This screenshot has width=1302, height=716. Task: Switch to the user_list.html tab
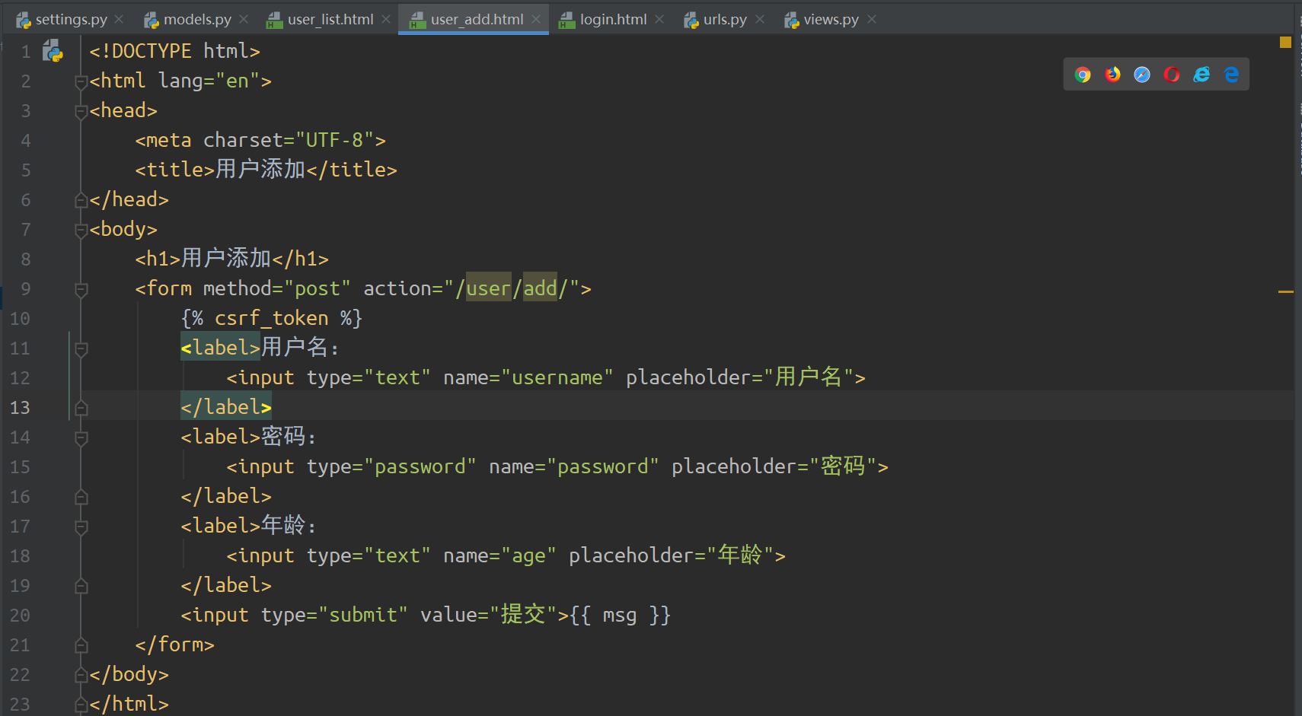point(330,20)
